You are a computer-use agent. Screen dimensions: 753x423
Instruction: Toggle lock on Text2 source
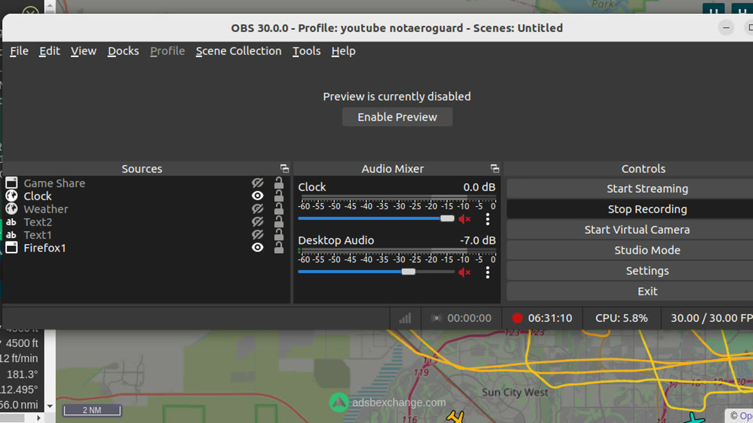tap(279, 221)
